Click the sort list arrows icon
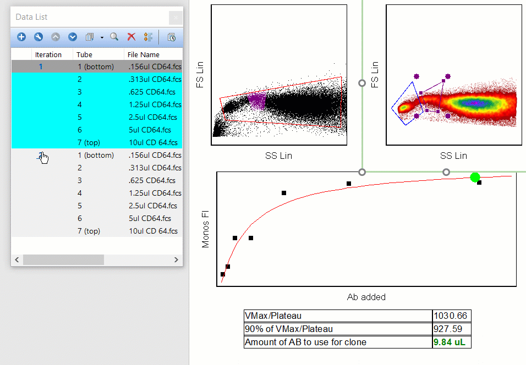The height and width of the screenshot is (365, 526). coord(148,37)
